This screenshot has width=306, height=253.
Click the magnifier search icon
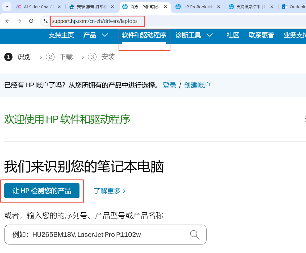pos(195,234)
